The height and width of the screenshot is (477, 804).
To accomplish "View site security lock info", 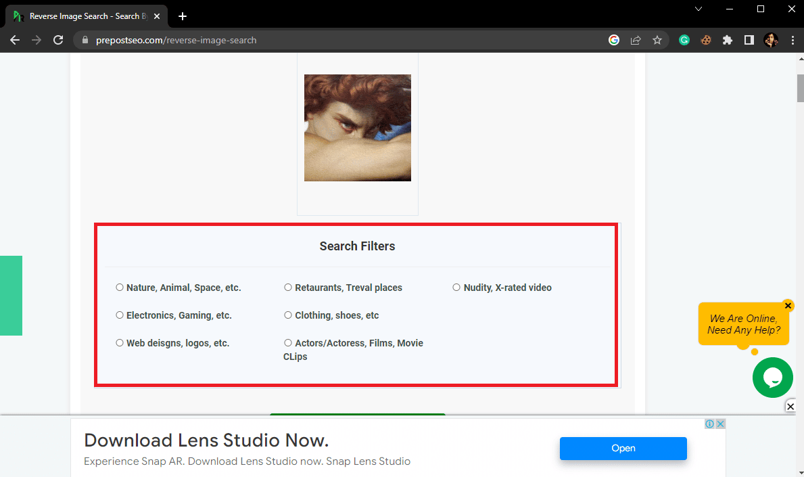I will (x=85, y=40).
